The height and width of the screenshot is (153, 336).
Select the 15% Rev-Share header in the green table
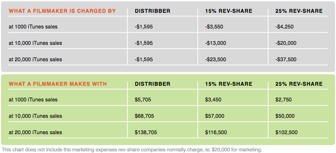coord(228,84)
